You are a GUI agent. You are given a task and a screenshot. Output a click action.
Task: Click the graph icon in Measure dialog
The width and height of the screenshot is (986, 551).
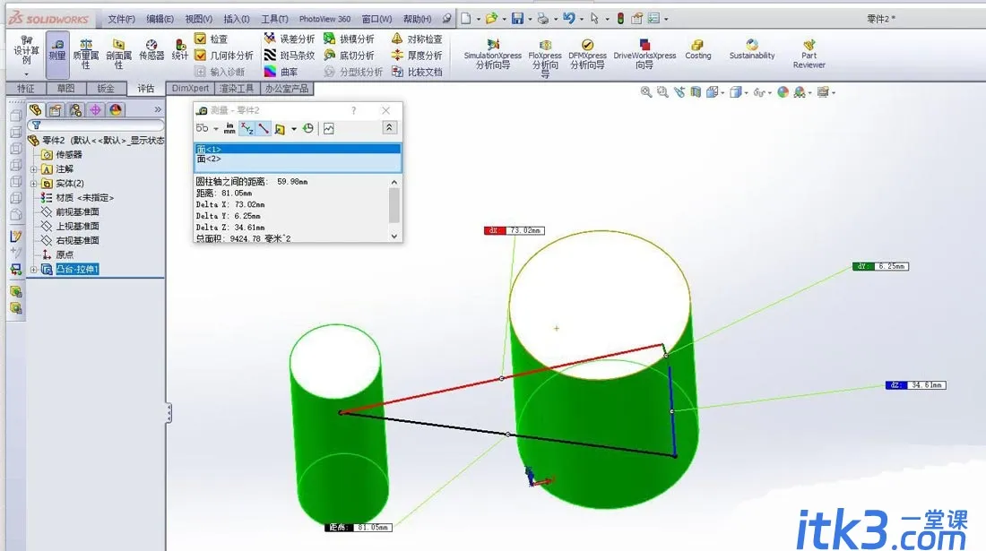329,128
